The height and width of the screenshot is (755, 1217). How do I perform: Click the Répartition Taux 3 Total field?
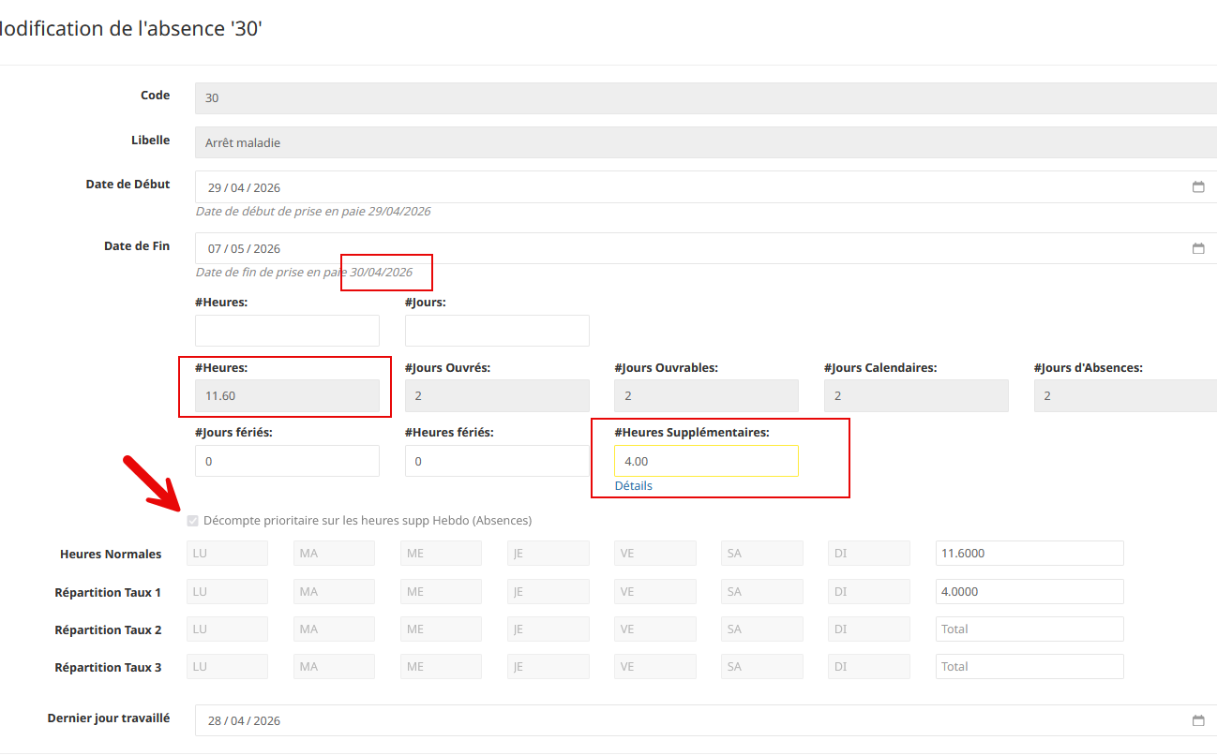tap(1029, 667)
